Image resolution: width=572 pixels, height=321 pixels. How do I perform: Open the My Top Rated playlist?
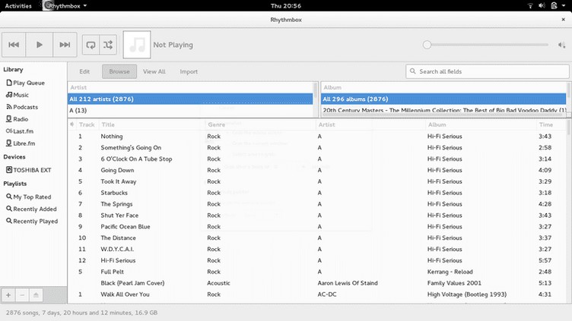(x=28, y=197)
